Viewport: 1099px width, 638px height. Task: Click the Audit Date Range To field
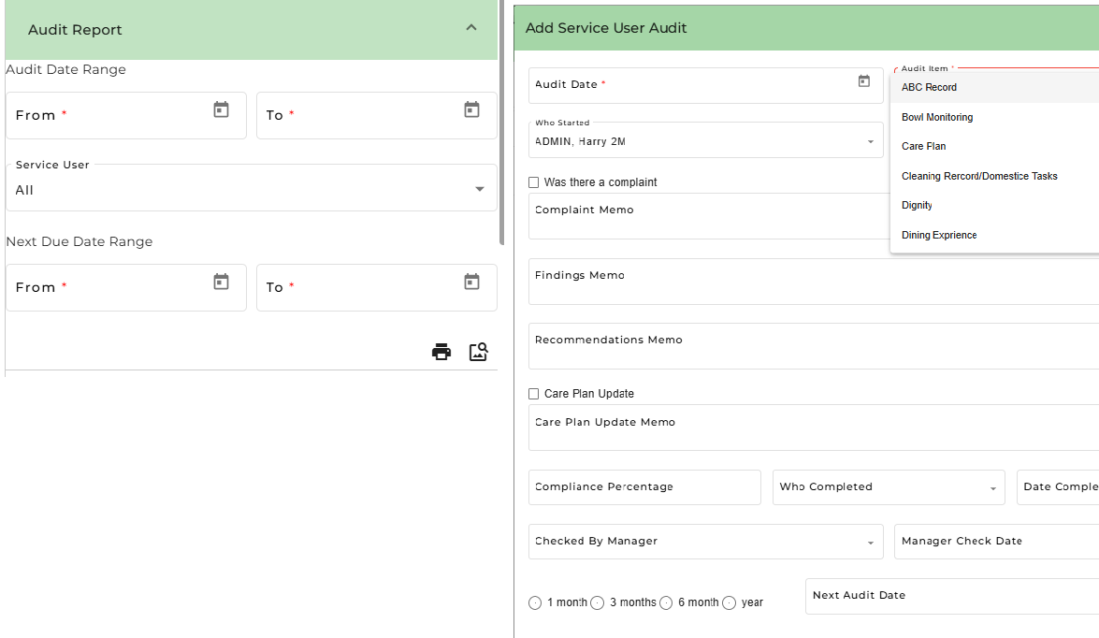[x=377, y=116]
